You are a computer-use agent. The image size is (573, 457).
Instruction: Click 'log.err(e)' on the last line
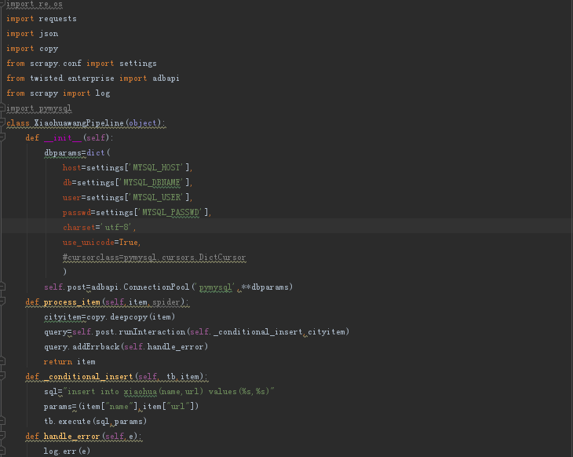pyautogui.click(x=67, y=452)
